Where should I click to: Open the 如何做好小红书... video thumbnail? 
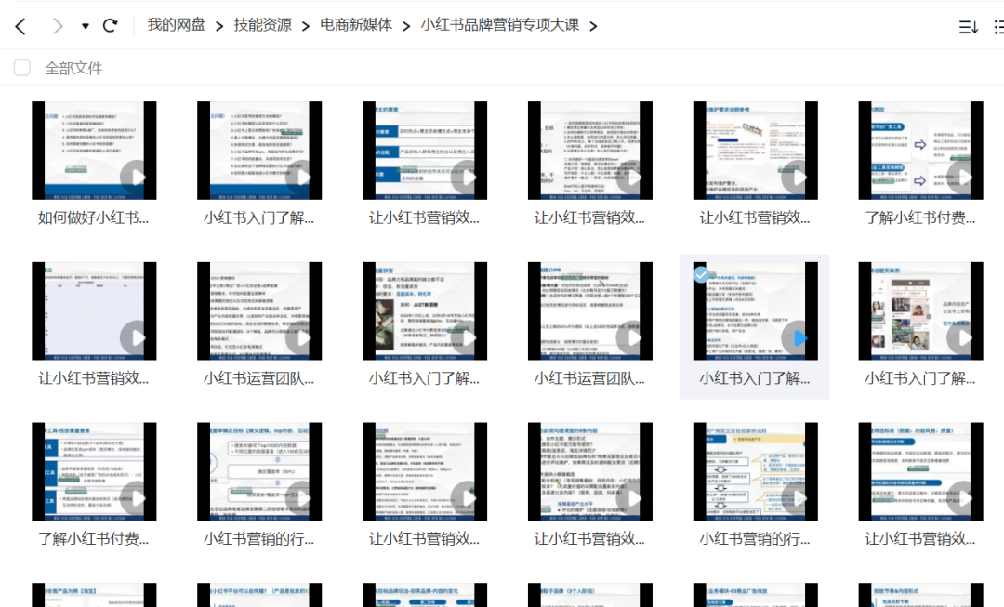click(94, 151)
